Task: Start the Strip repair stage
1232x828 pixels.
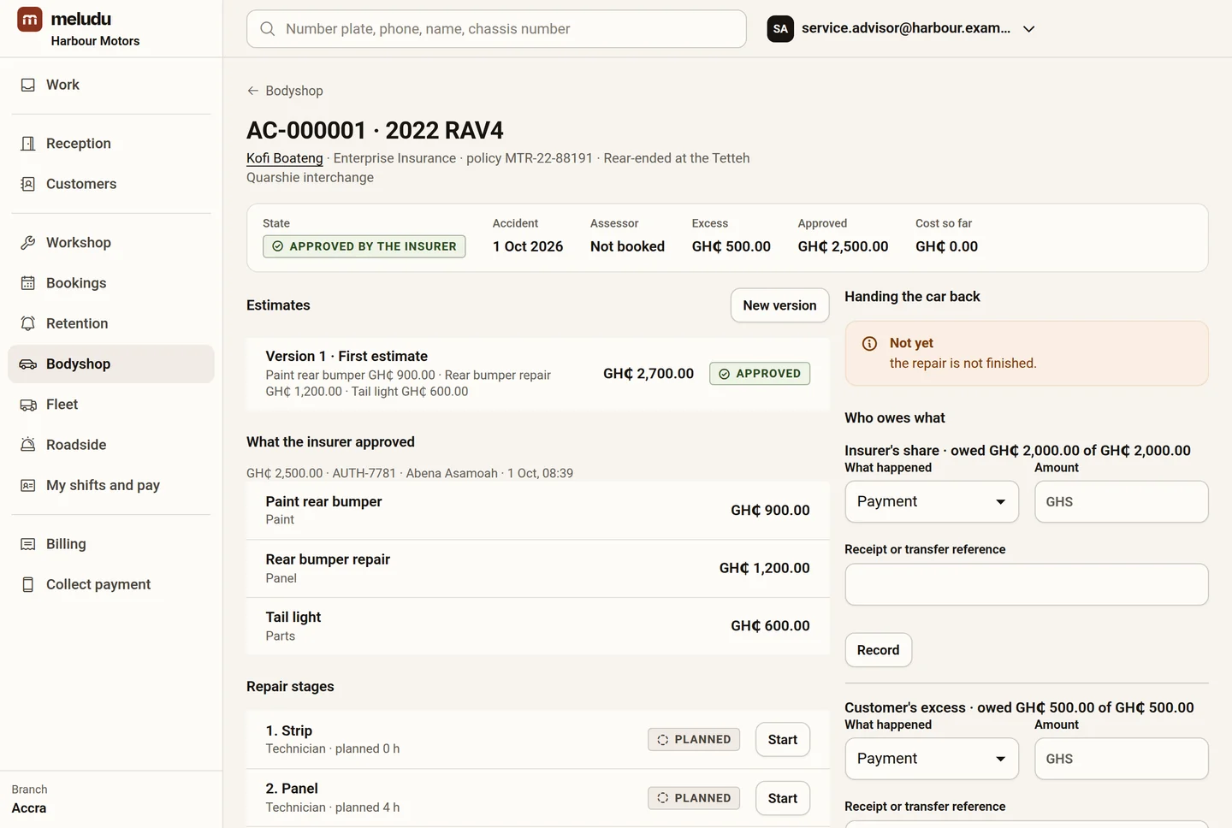Action: (x=783, y=740)
